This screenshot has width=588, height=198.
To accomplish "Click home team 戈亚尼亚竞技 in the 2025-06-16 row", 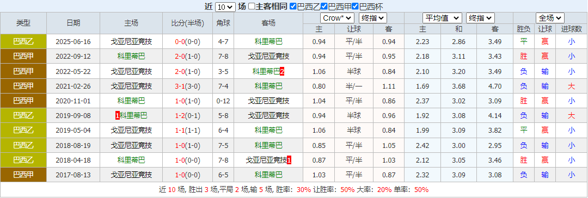I will pos(131,42).
